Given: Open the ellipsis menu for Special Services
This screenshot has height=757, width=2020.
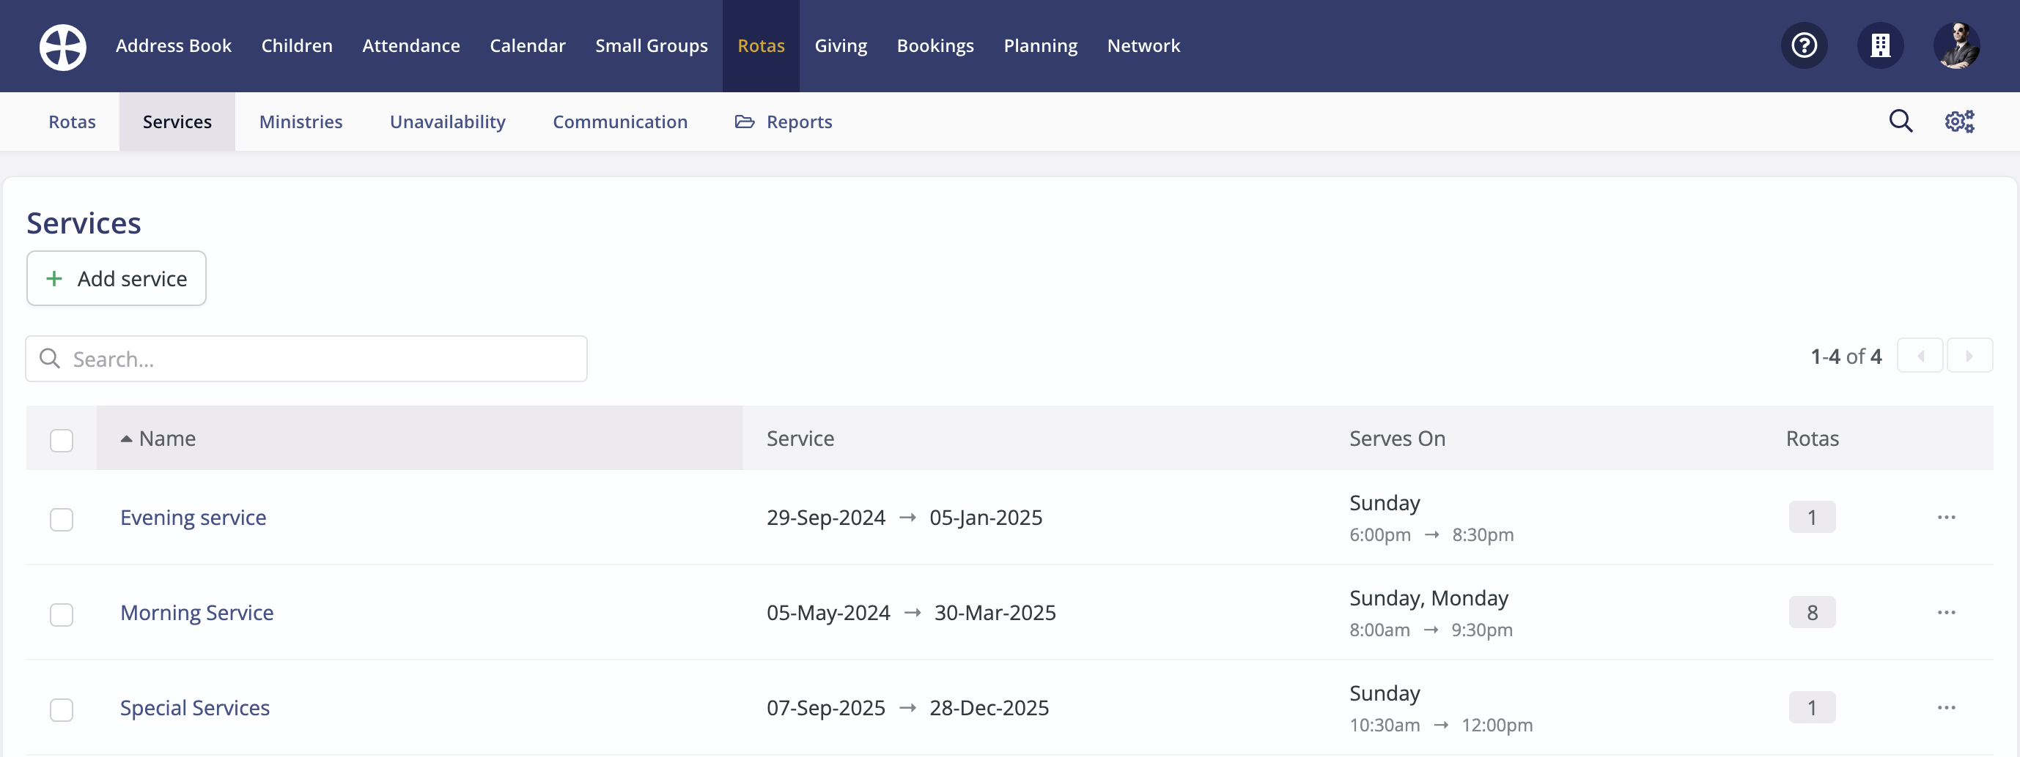Looking at the screenshot, I should point(1948,708).
